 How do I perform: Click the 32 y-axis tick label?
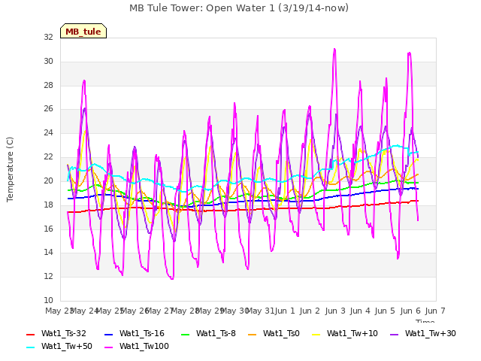click(x=48, y=37)
